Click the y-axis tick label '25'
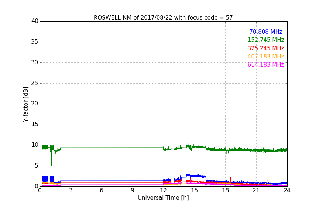Image resolution: width=319 pixels, height=213 pixels. point(35,83)
